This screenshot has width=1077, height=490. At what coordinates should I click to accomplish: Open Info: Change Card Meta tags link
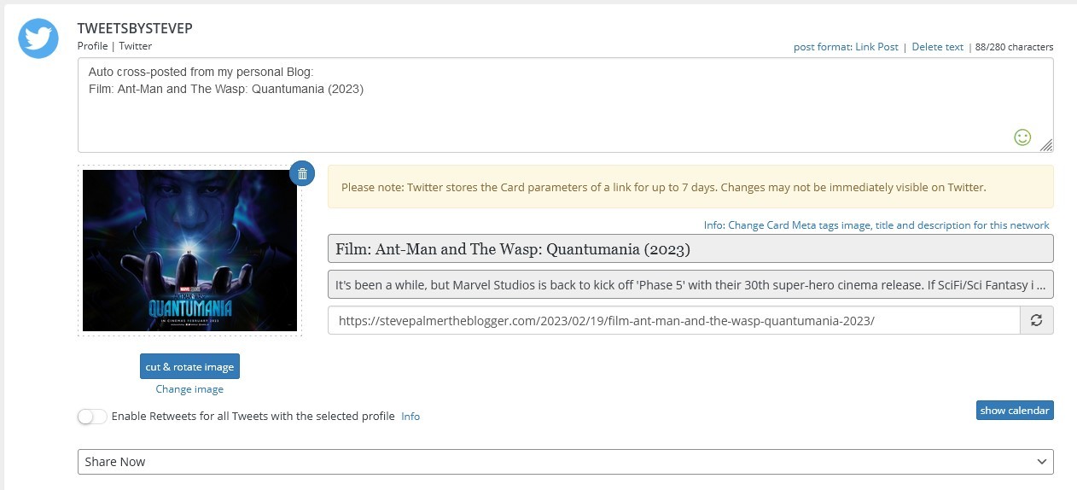[876, 225]
